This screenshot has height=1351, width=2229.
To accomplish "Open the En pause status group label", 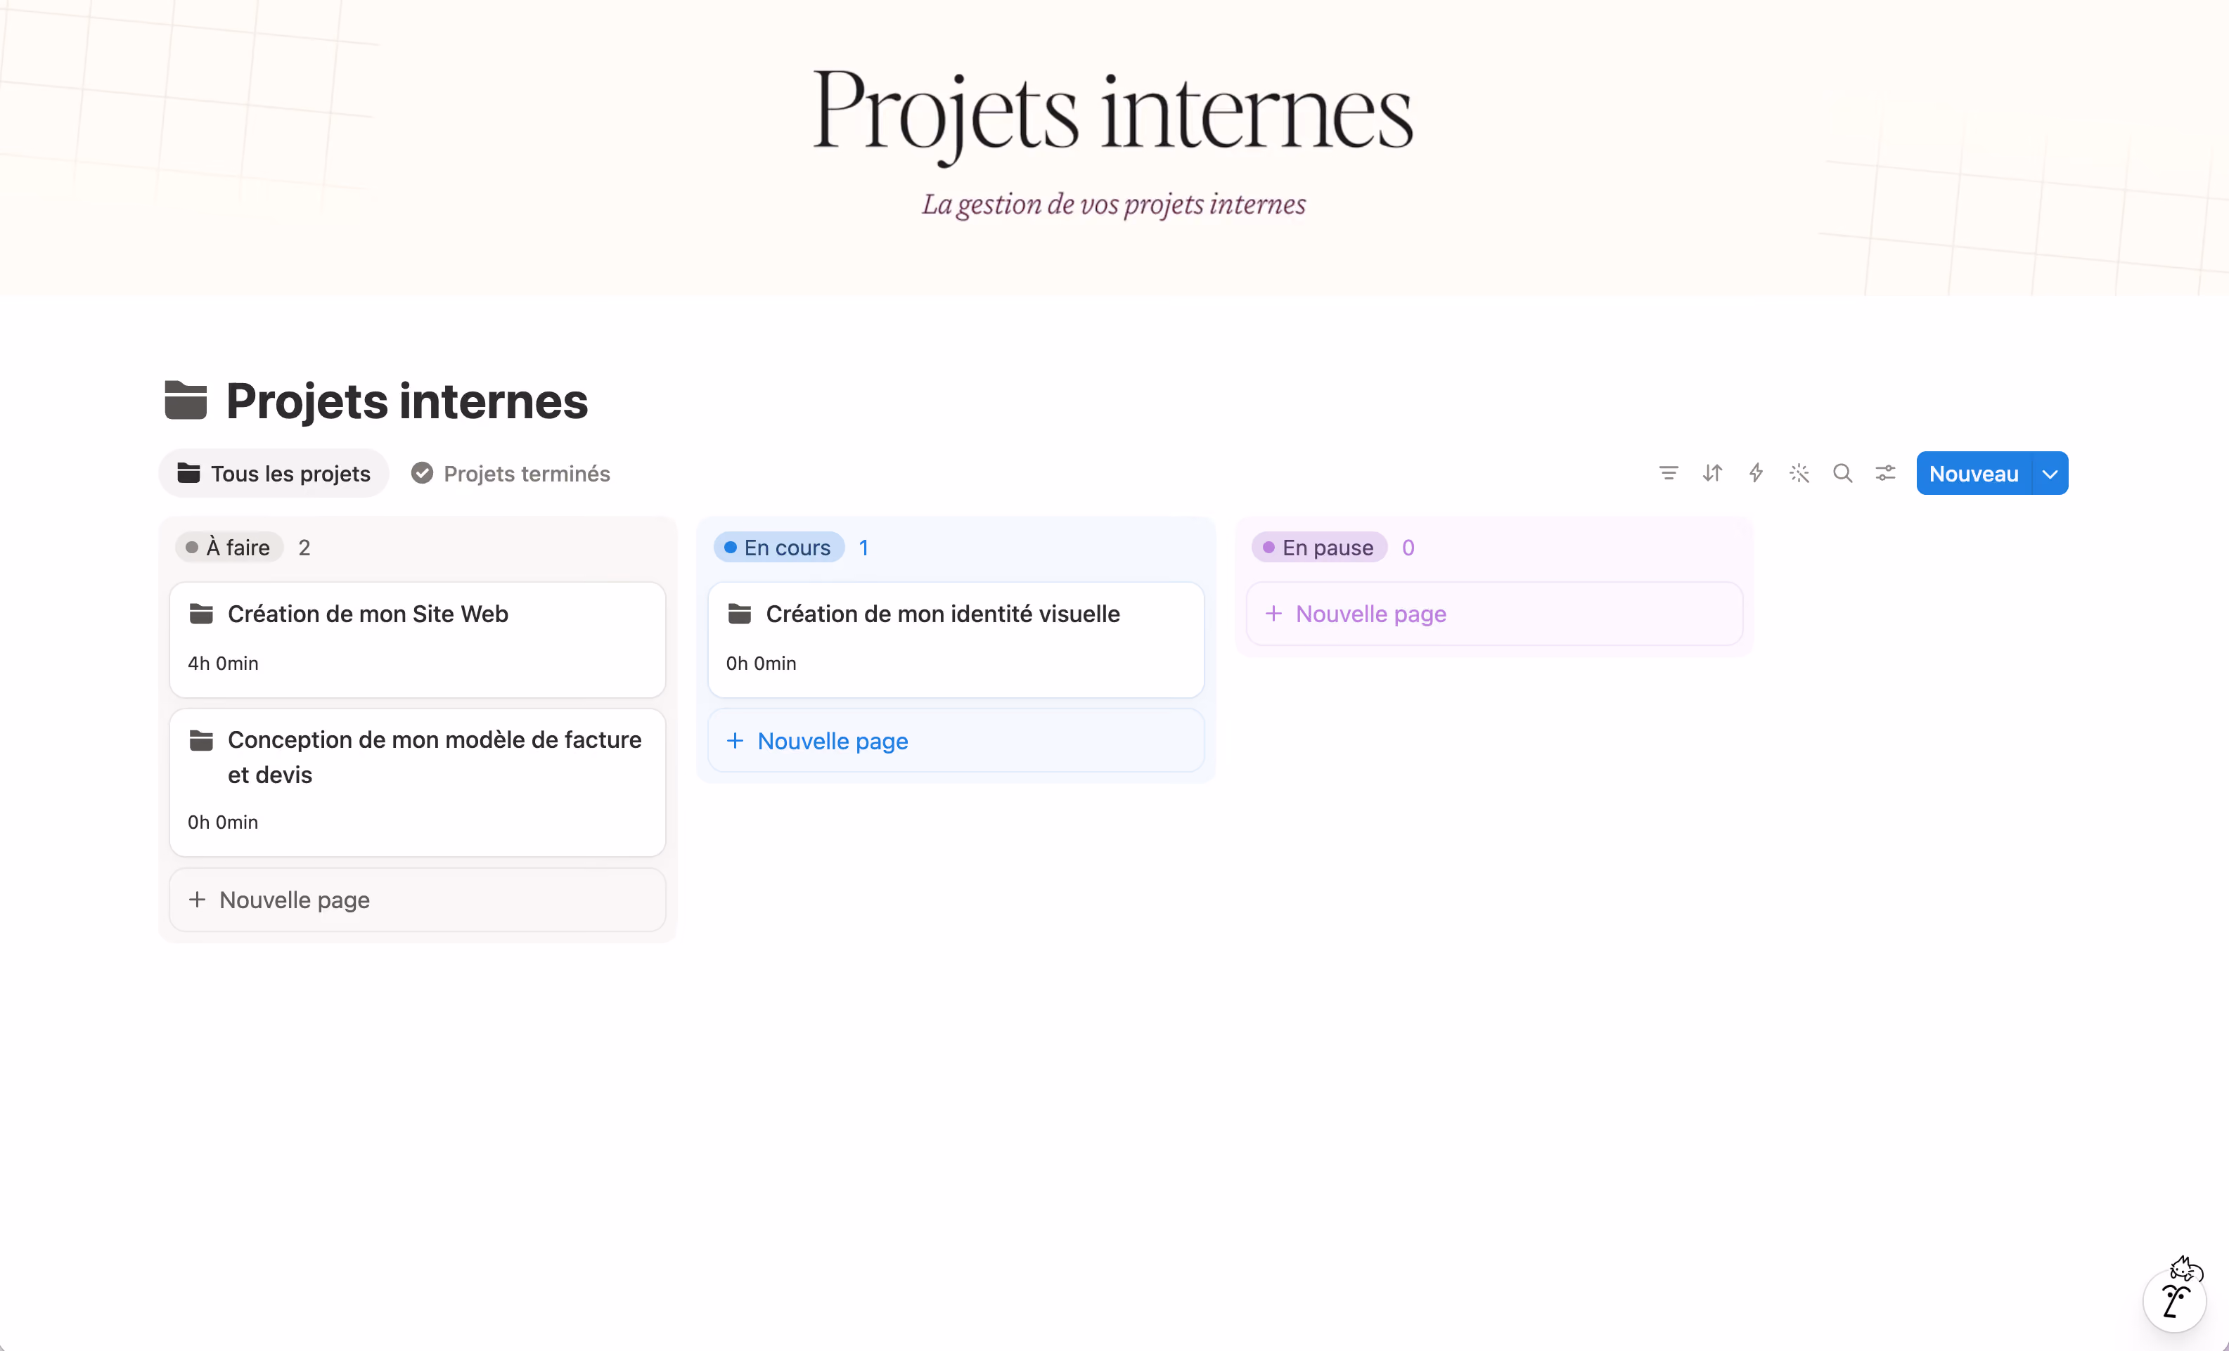I will point(1319,547).
